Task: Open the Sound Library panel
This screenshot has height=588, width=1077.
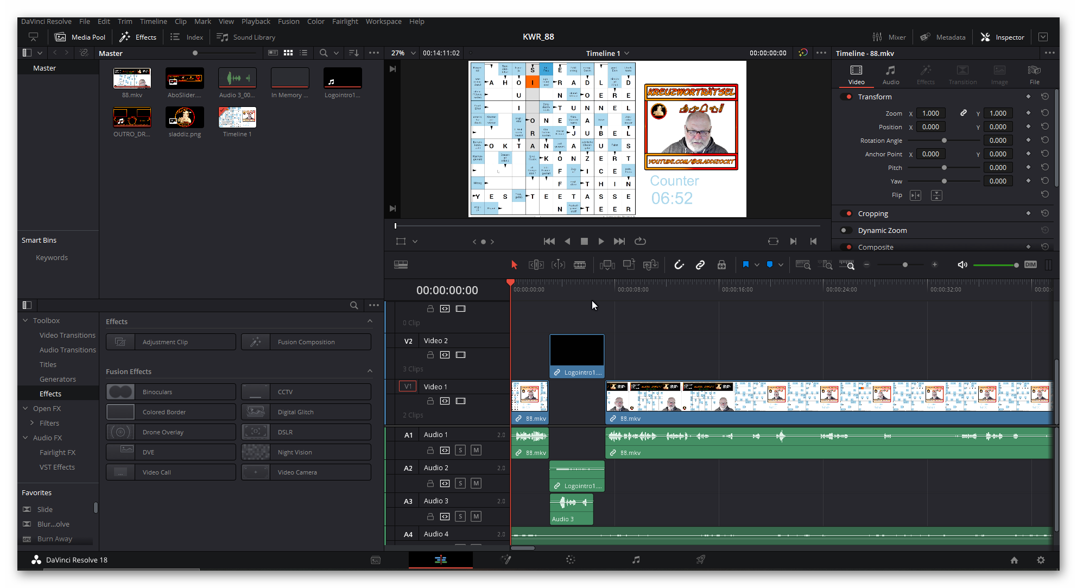Action: point(246,37)
